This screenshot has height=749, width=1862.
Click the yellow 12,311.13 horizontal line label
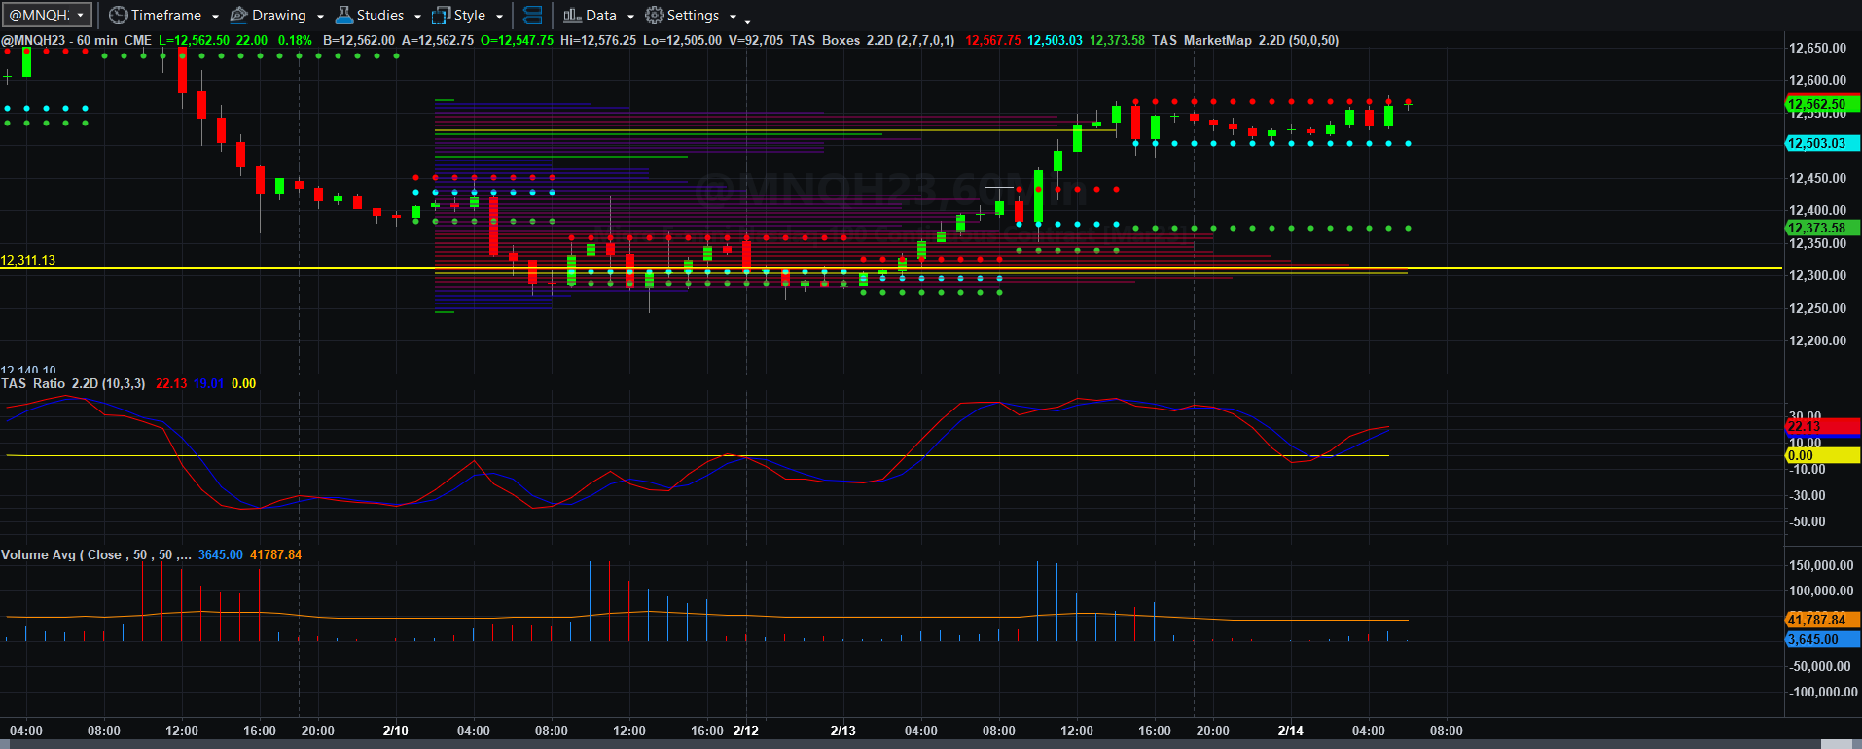click(28, 260)
